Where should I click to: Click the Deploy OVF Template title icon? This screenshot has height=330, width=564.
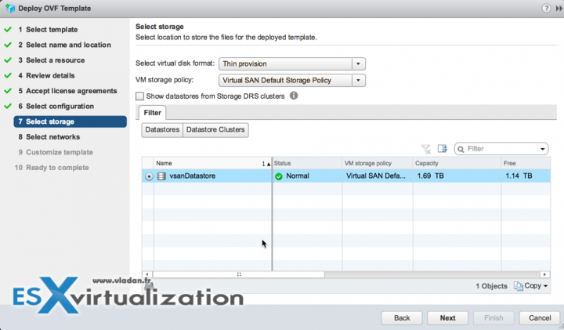[x=10, y=8]
